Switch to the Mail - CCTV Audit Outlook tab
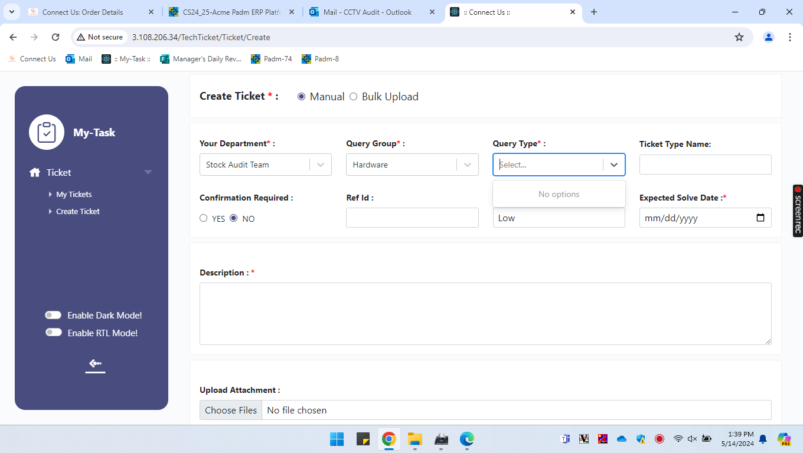Image resolution: width=803 pixels, height=453 pixels. click(x=367, y=12)
